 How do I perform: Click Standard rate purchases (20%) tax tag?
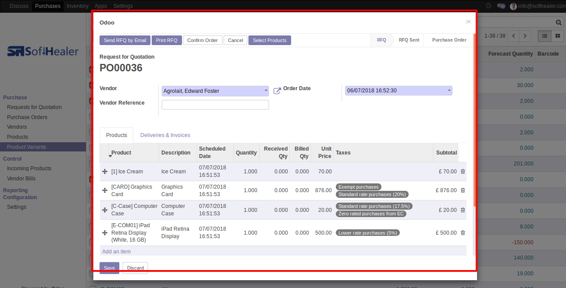(372, 194)
